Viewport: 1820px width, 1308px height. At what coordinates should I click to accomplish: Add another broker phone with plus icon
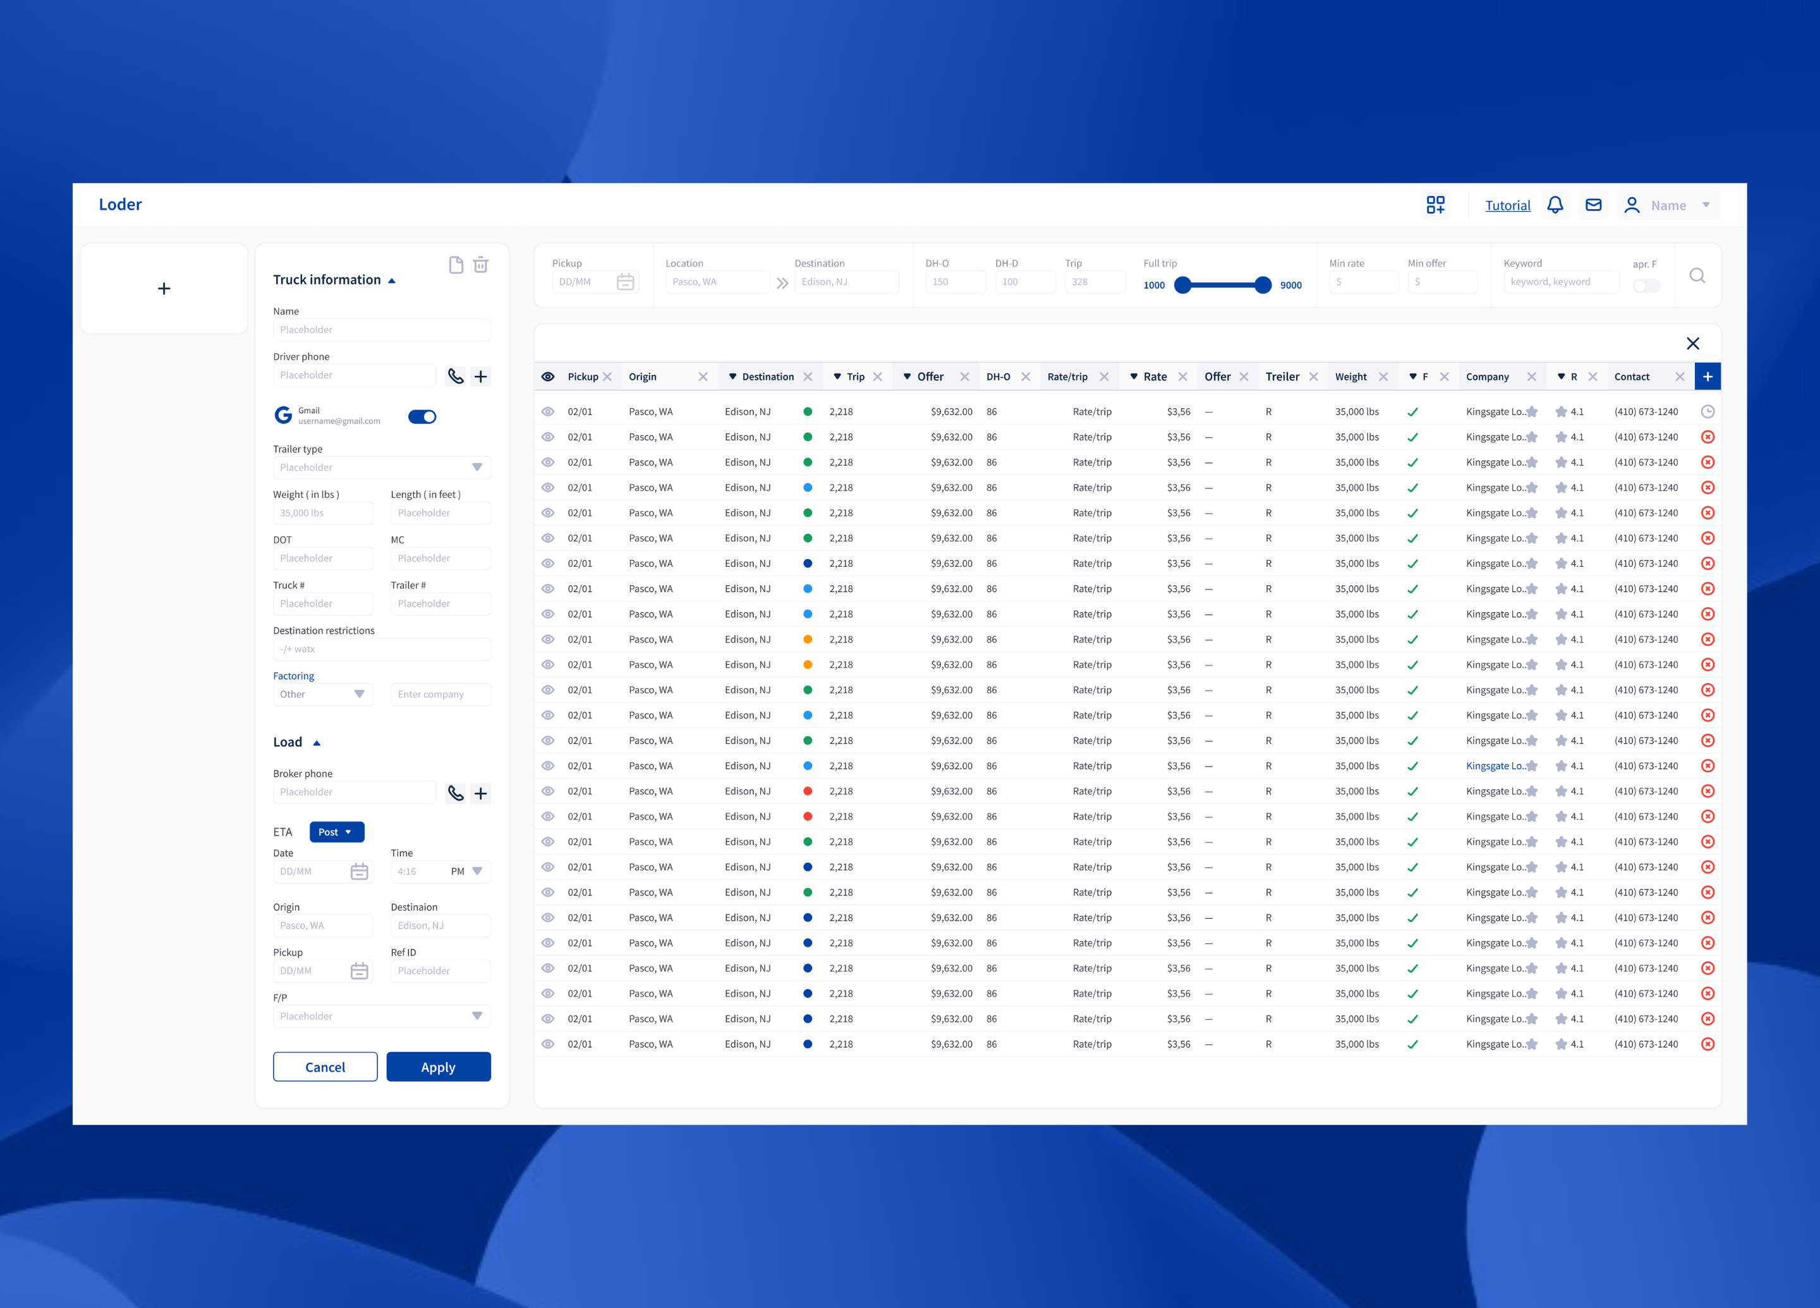481,793
